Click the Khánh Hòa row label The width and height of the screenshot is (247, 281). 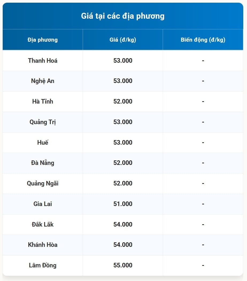tap(43, 245)
